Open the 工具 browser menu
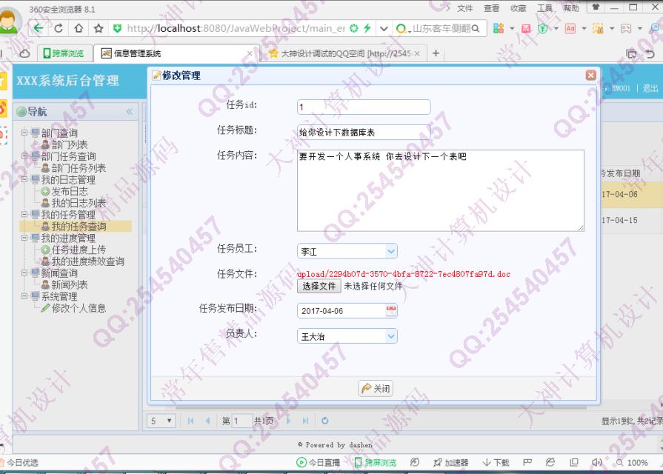 tap(544, 8)
